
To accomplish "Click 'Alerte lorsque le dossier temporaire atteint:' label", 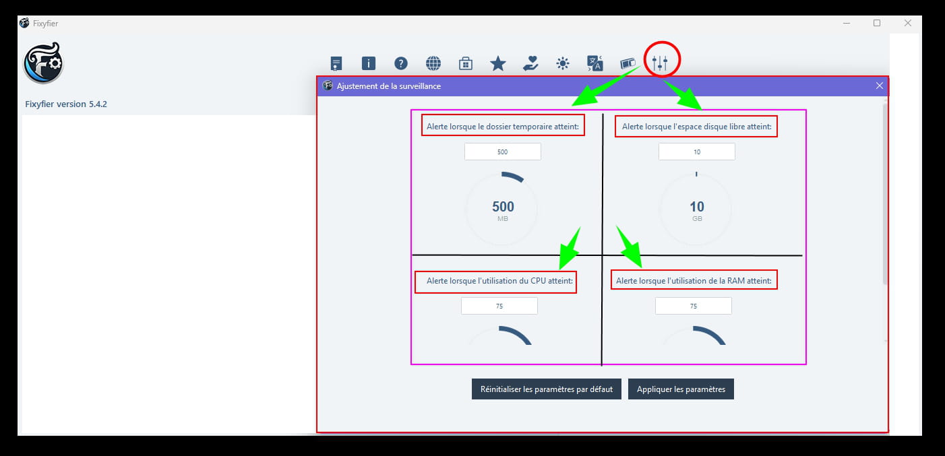I will coord(503,126).
